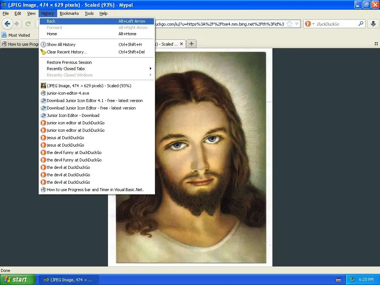The width and height of the screenshot is (380, 285).
Task: Select Restore Previous Session
Action: pyautogui.click(x=97, y=62)
